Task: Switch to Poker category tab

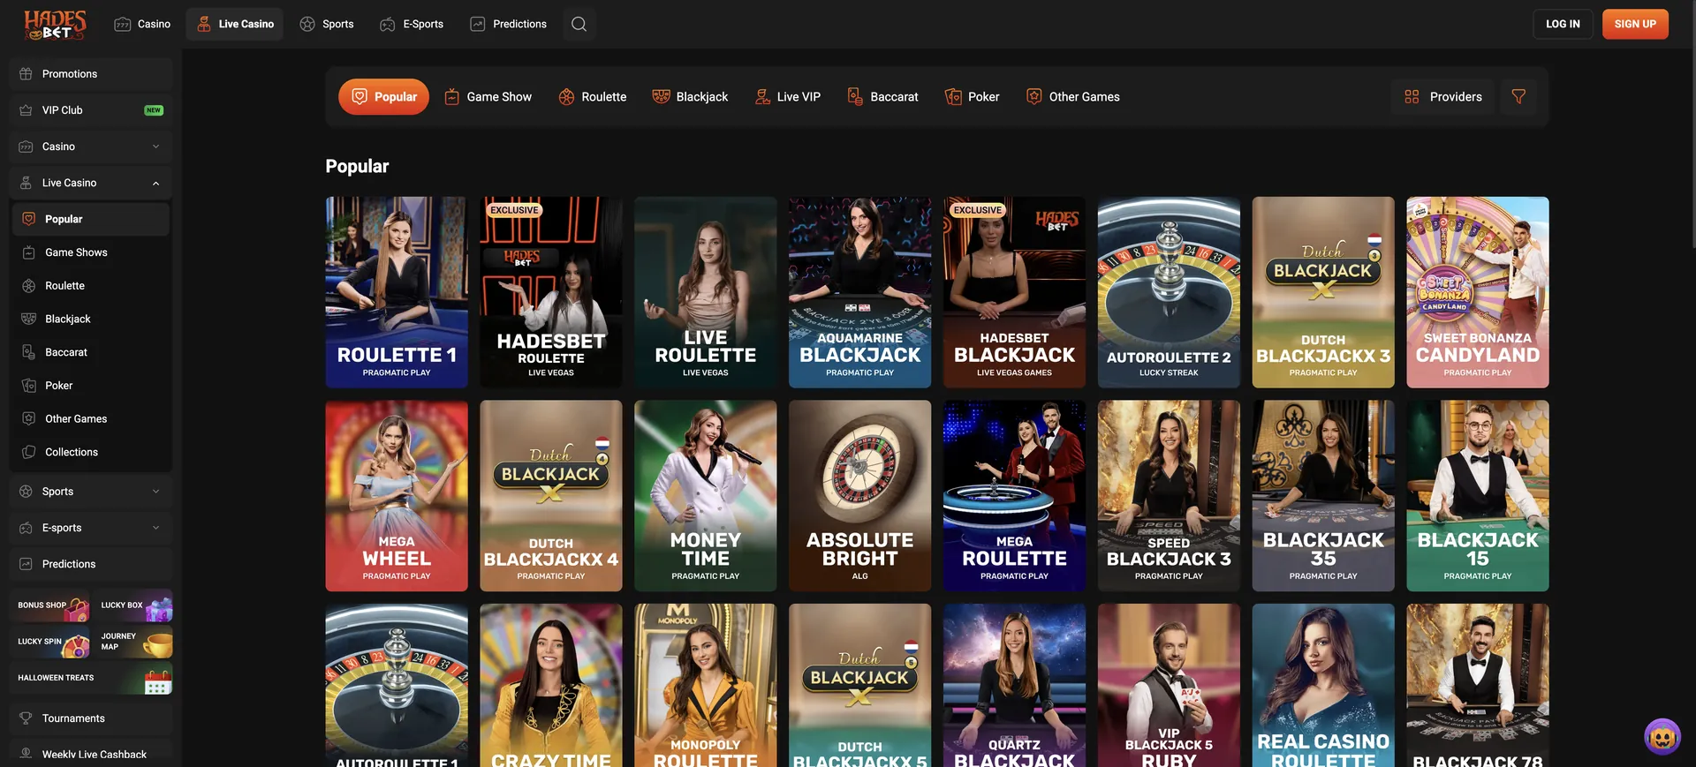Action: pos(972,96)
